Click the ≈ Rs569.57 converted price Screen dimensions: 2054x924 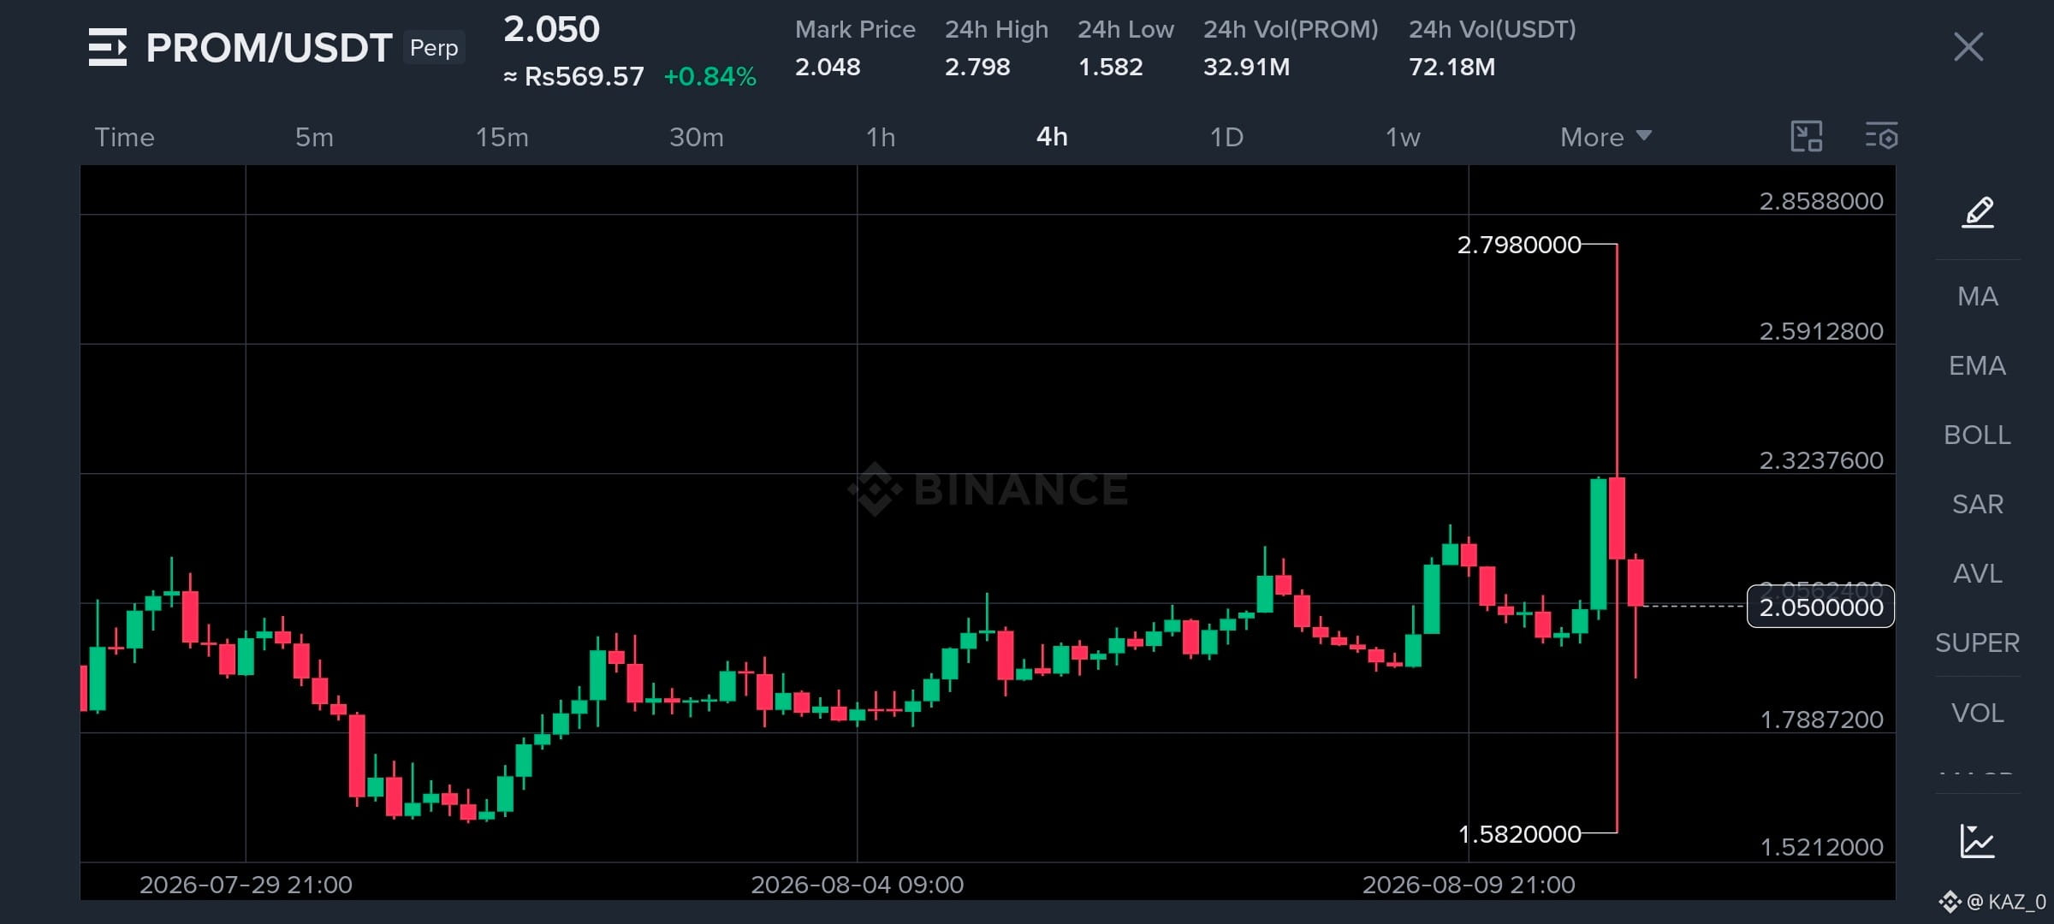[573, 77]
